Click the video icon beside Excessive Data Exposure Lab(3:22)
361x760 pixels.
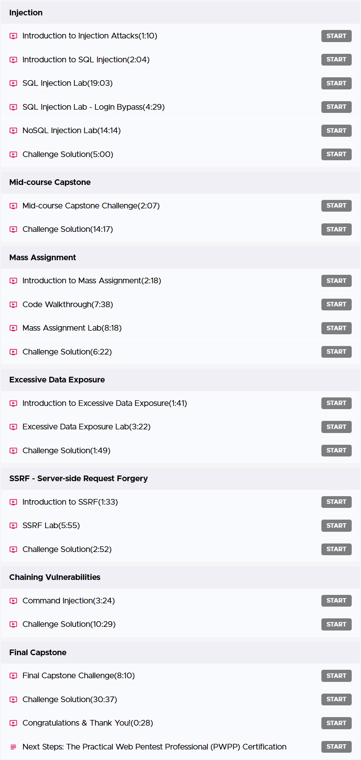click(13, 427)
